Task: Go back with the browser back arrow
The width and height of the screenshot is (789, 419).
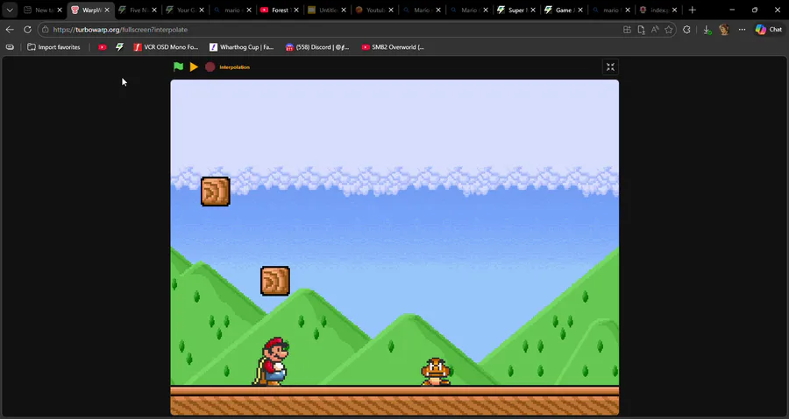Action: 10,30
